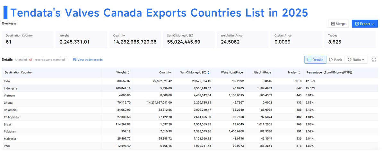The image size is (382, 153).
Task: Click the Trades overview card 8,625
Action: pos(350,39)
